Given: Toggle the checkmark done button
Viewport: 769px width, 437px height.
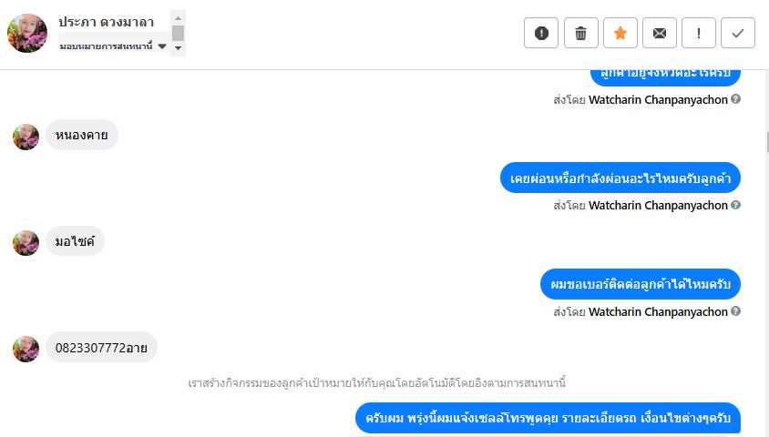Looking at the screenshot, I should pos(737,33).
